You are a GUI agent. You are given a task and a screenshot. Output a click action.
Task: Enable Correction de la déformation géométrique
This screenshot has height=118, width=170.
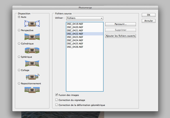[x=56, y=105]
